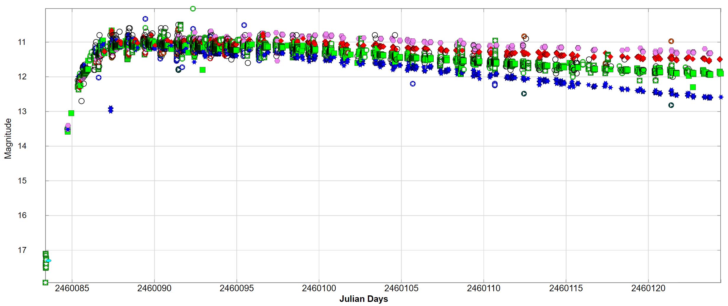728x306 pixels.
Task: Select the brown circle marker above day 2460112 points
Action: 524,36
